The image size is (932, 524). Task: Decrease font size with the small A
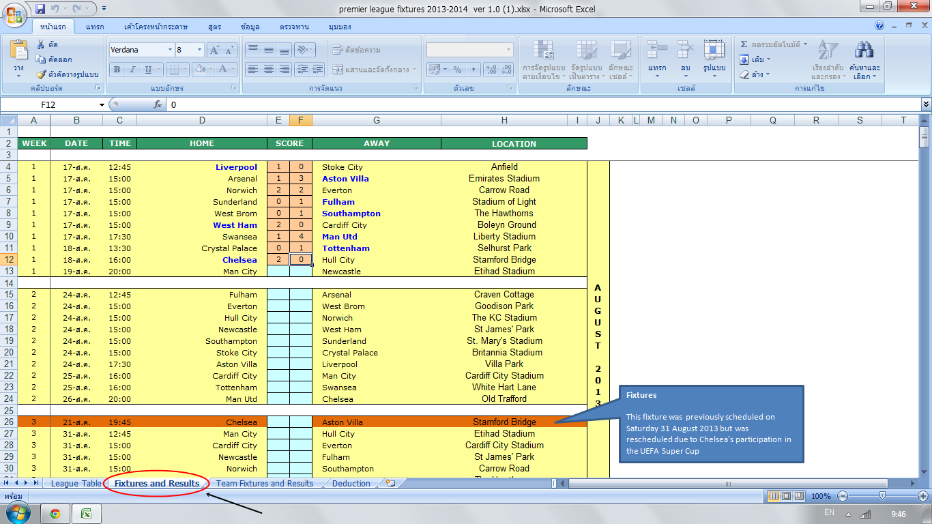click(229, 50)
